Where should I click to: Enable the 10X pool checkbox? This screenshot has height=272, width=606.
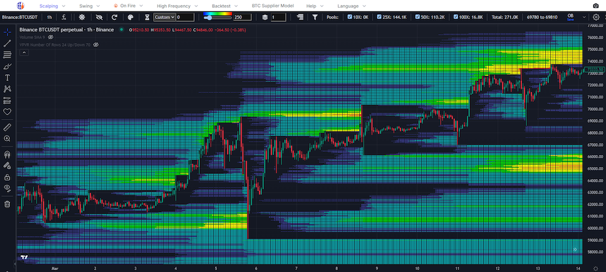pyautogui.click(x=350, y=17)
